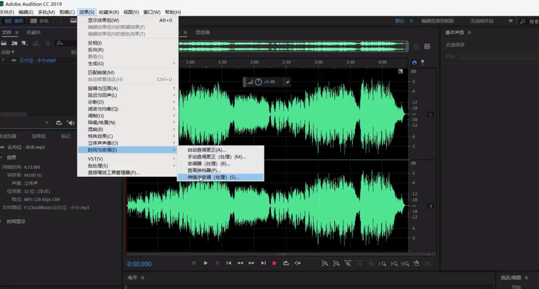Switch to the 收藏夹 tab
The height and width of the screenshot is (289, 539).
[x=34, y=32]
